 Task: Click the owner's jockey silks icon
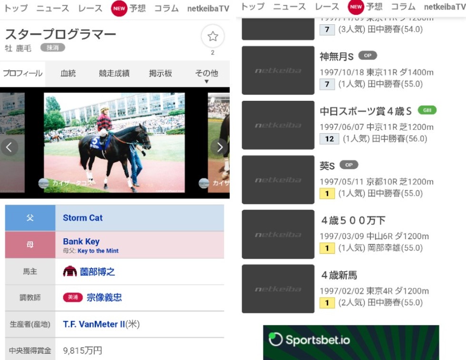tap(70, 271)
